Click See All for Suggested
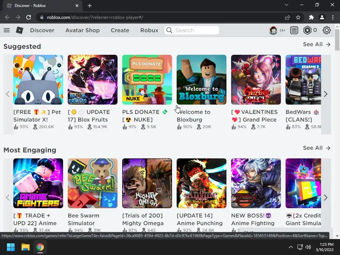Image resolution: width=340 pixels, height=255 pixels. click(316, 44)
